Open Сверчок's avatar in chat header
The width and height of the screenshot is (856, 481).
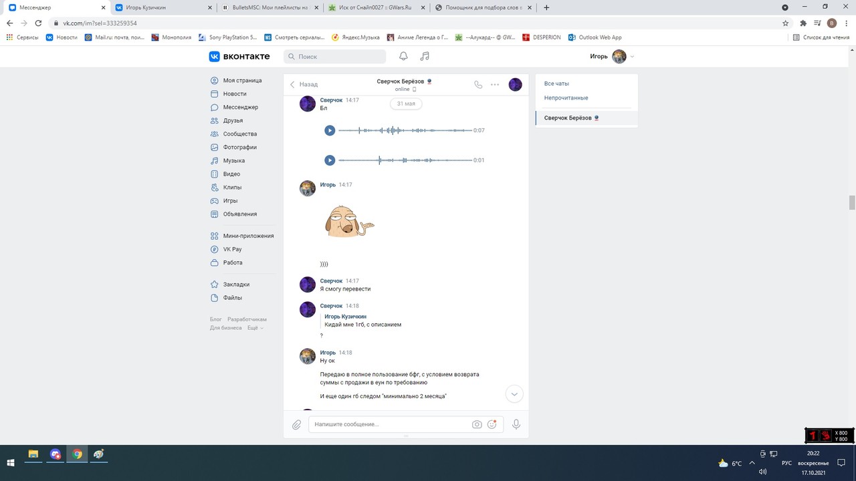click(515, 84)
